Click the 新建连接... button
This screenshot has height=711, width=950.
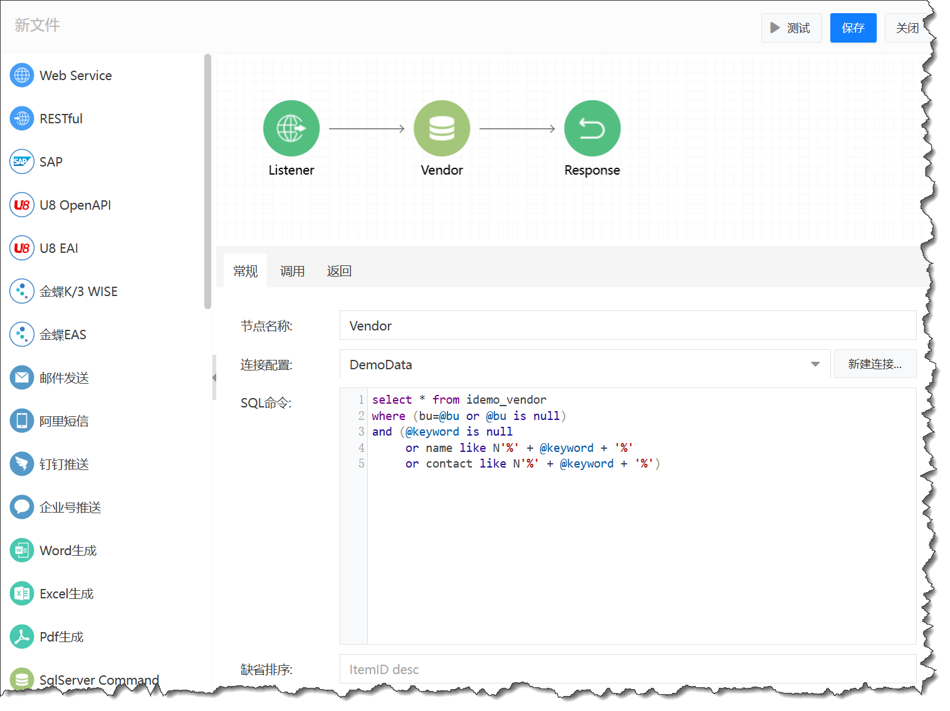(875, 364)
